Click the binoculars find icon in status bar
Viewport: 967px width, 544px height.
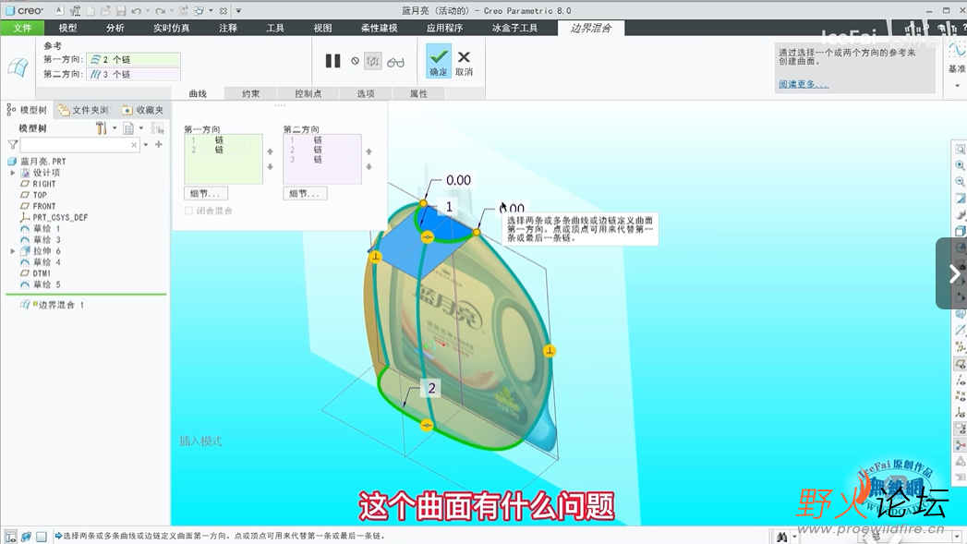781,537
